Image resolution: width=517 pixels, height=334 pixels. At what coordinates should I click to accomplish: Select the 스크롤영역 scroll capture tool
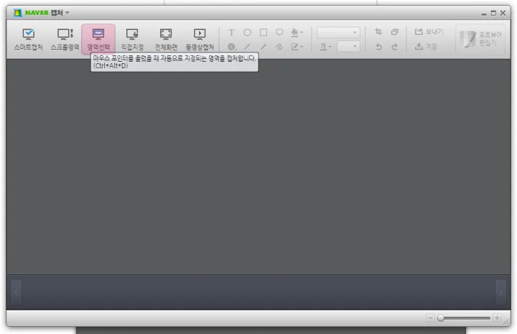[x=65, y=40]
